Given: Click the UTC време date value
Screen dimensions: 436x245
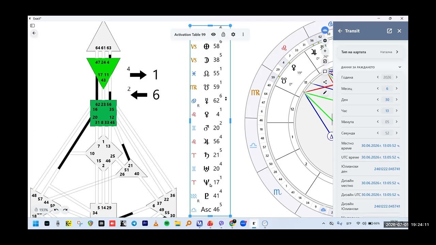Looking at the screenshot, I should [x=380, y=157].
